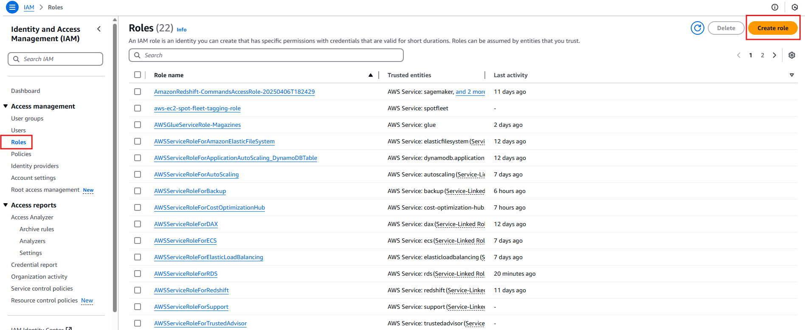The height and width of the screenshot is (330, 805).
Task: Open AmazonRedshift-CommandsAccessRole-20250406T182429 role
Action: pos(234,92)
